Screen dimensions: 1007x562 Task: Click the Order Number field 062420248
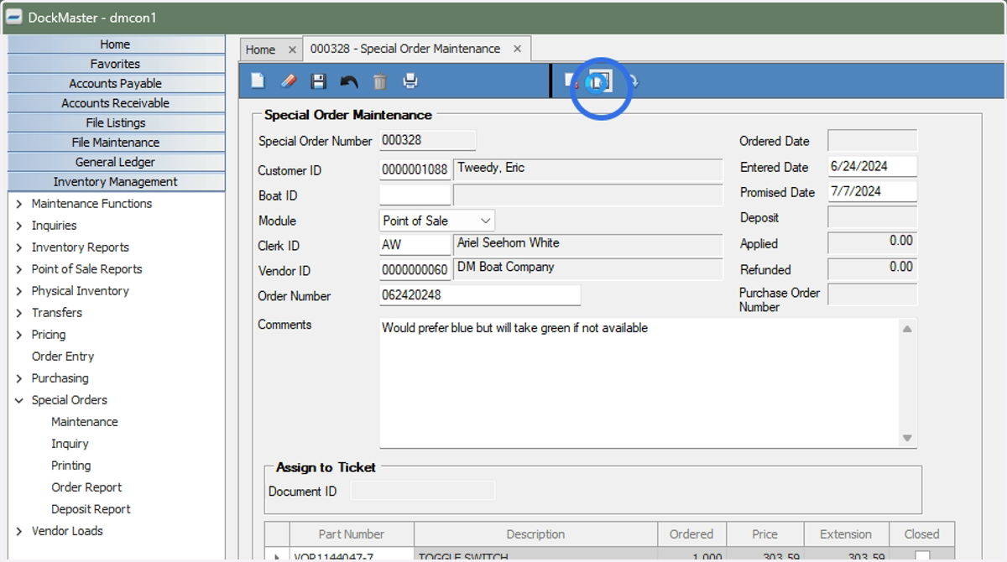pos(480,295)
